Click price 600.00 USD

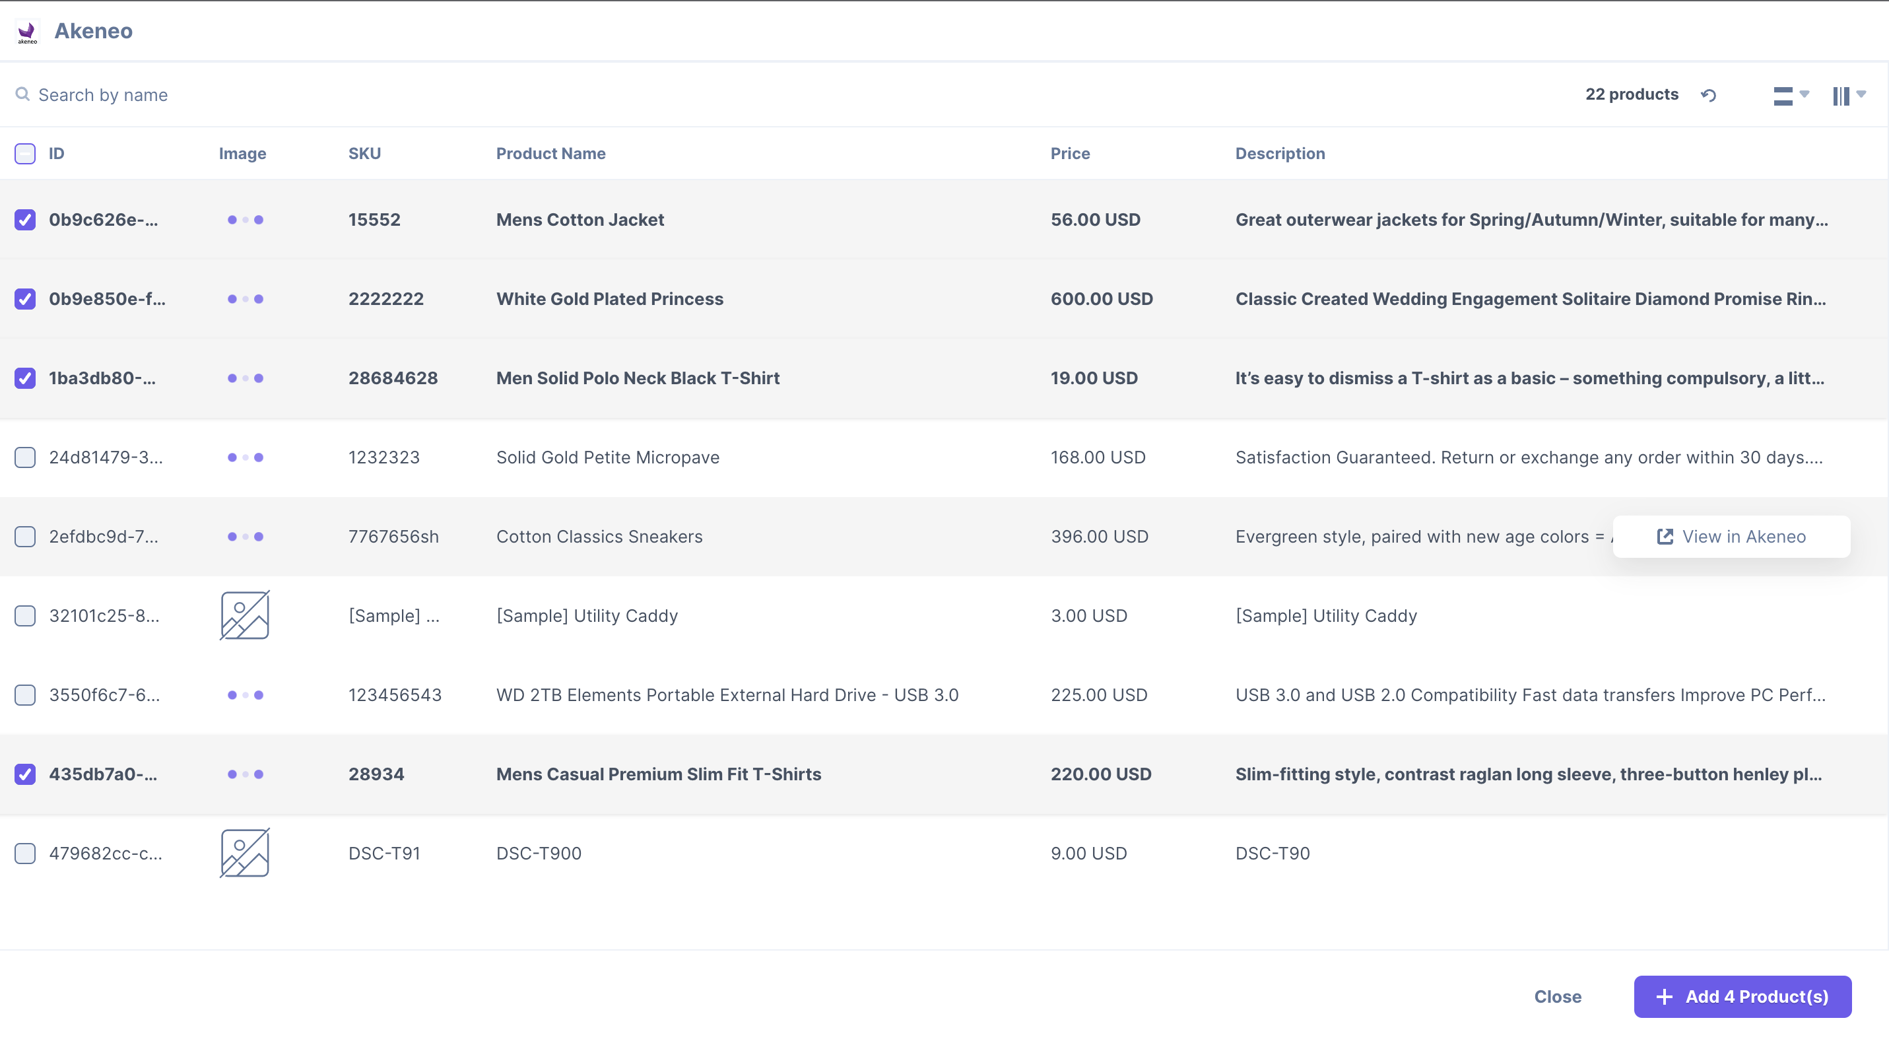tap(1102, 298)
